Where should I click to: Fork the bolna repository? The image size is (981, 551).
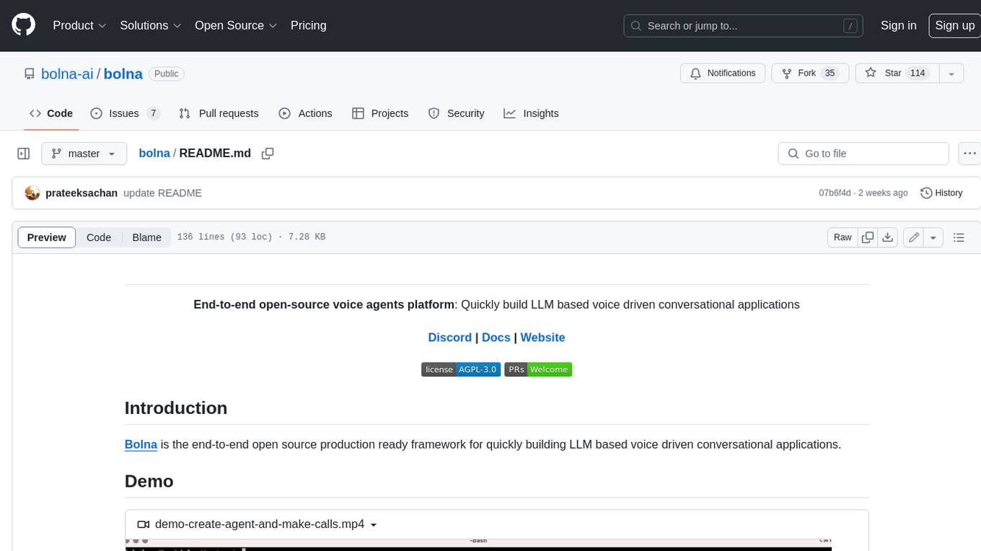(811, 73)
